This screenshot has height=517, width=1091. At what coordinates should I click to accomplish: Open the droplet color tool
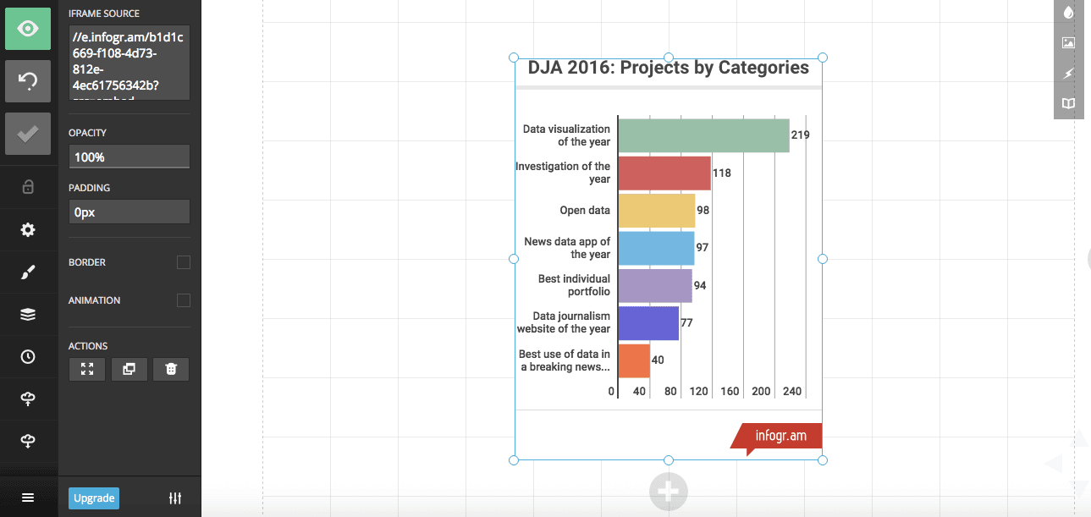click(x=1068, y=12)
